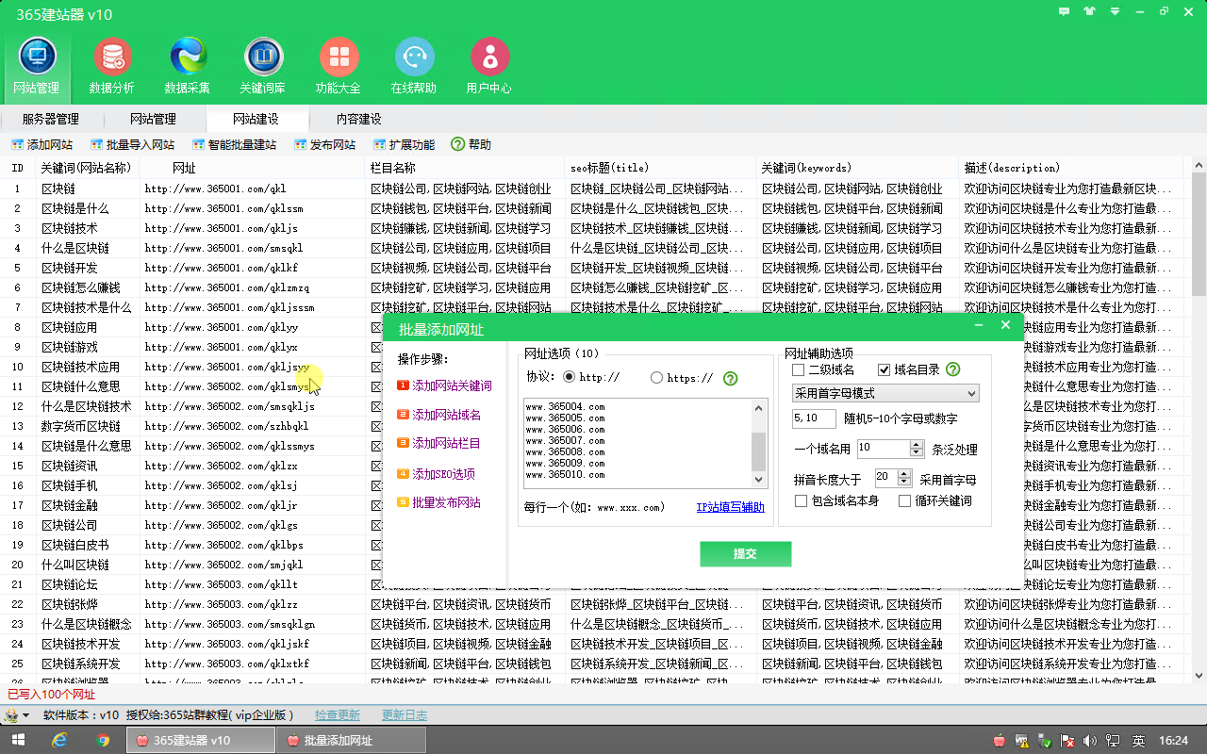The height and width of the screenshot is (754, 1207).
Task: Open Windows Start menu
Action: [20, 740]
